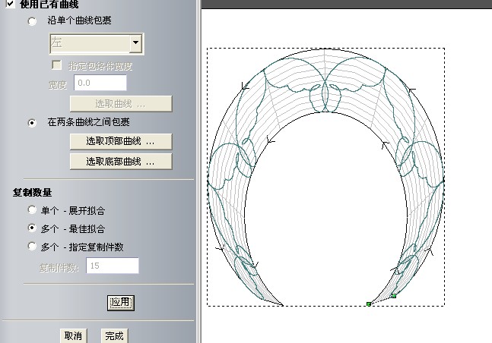492x343 pixels.
Task: Open the 左 dropdown arrow
Action: [135, 43]
